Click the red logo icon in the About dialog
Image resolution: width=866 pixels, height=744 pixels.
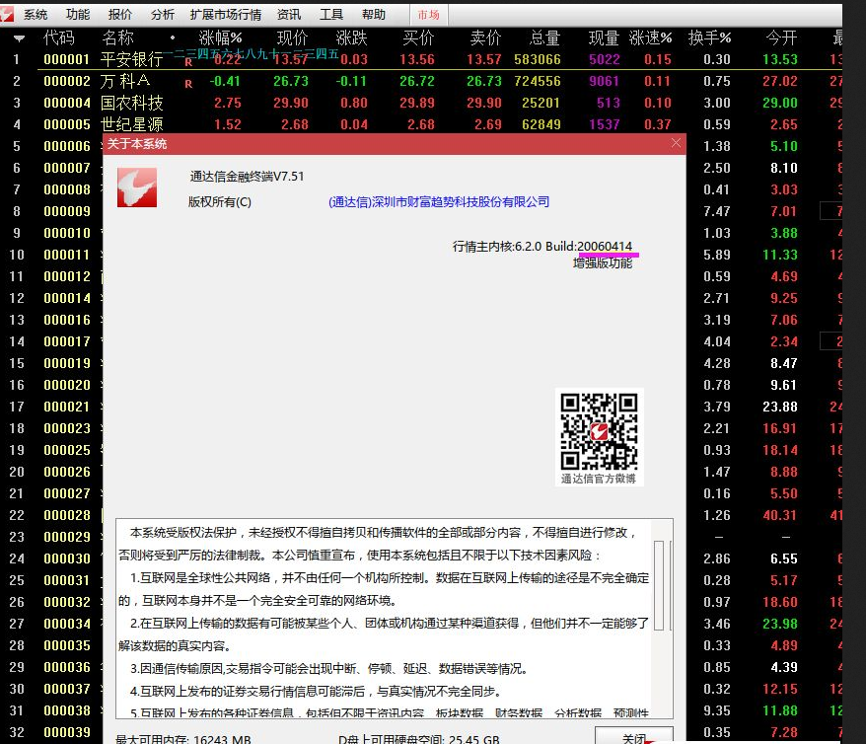(137, 187)
